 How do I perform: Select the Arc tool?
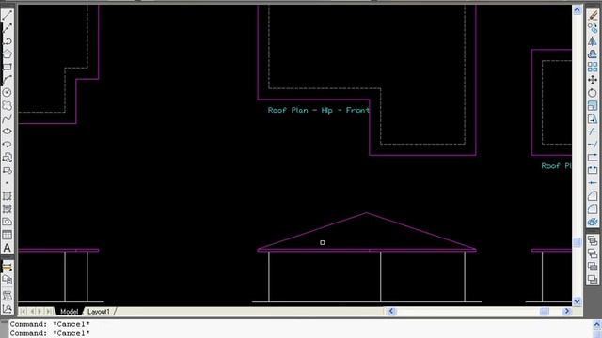tap(7, 80)
